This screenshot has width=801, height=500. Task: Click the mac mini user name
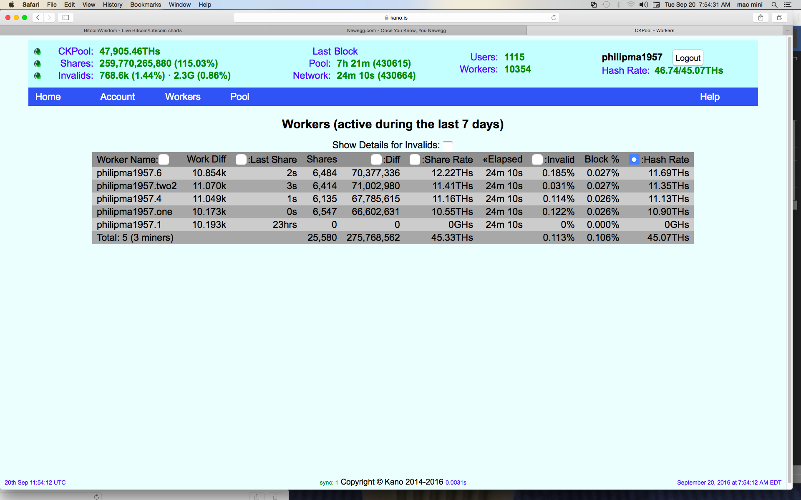(750, 5)
